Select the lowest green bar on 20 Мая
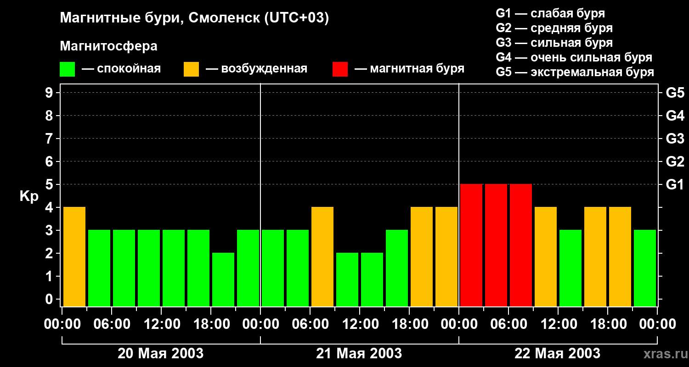 tap(223, 279)
